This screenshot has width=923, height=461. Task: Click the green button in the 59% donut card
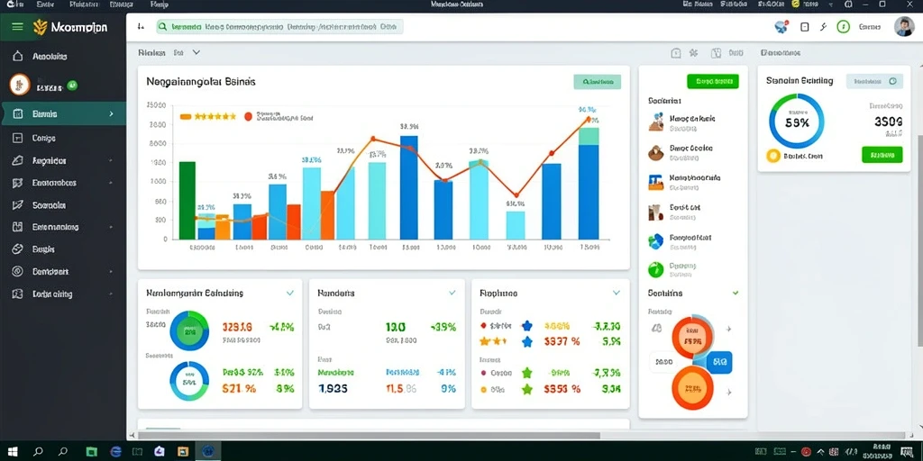(882, 155)
